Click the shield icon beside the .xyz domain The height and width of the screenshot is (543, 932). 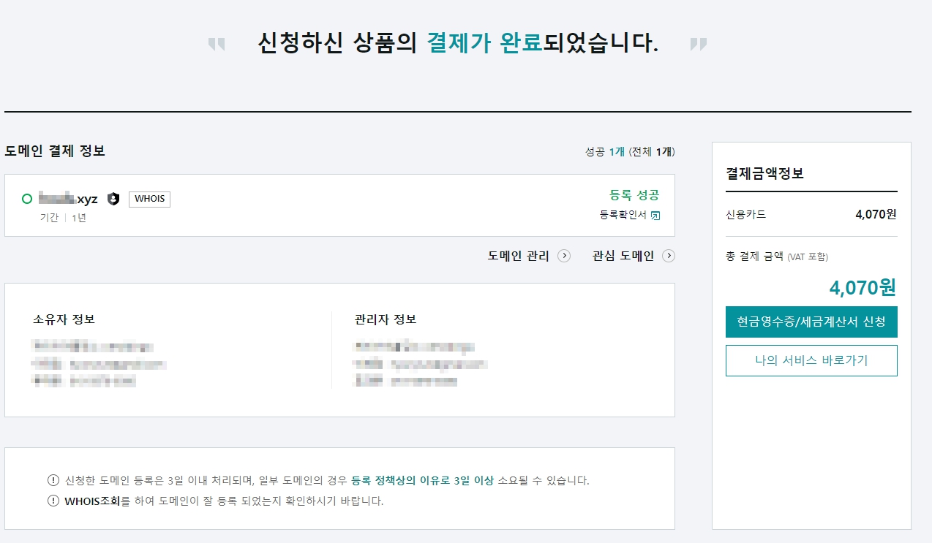point(113,198)
